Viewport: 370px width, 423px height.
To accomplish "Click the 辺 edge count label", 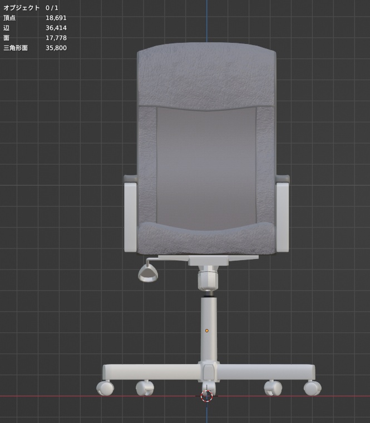I will pyautogui.click(x=6, y=28).
